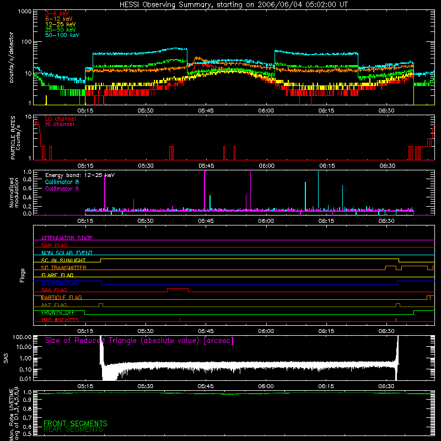Click the 06:15 tick label under the SAS panel
Viewport: 441px width, 441px height.
326,386
